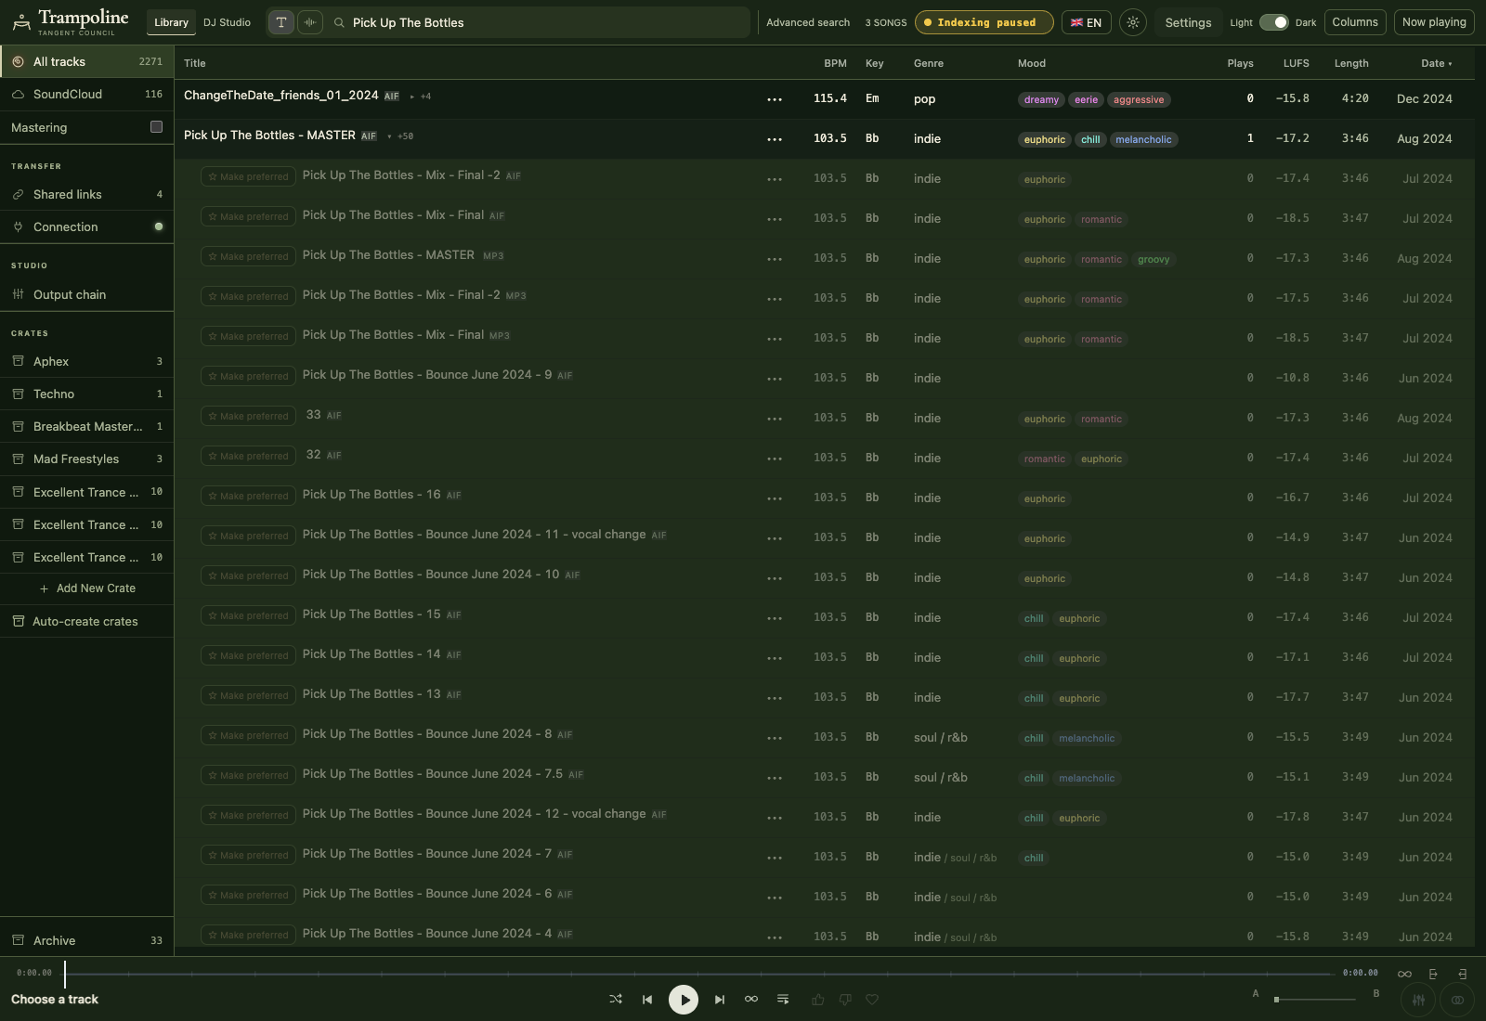Open the Now playing panel
Screen dimensions: 1486x1021
[1434, 22]
